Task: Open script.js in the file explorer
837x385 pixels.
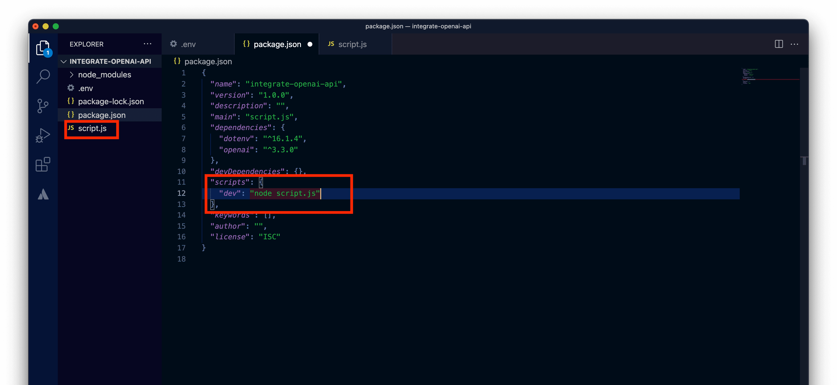Action: [92, 129]
